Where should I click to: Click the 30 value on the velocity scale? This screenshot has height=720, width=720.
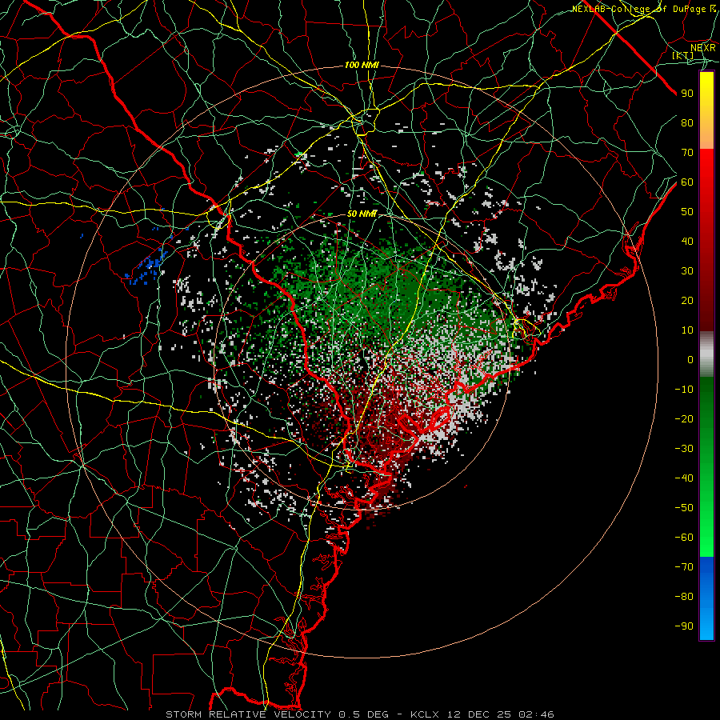[687, 271]
